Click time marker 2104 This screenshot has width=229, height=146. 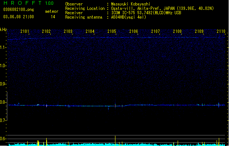click(90, 31)
